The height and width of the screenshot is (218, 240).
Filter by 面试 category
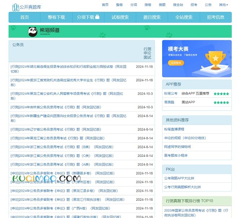(x=147, y=57)
